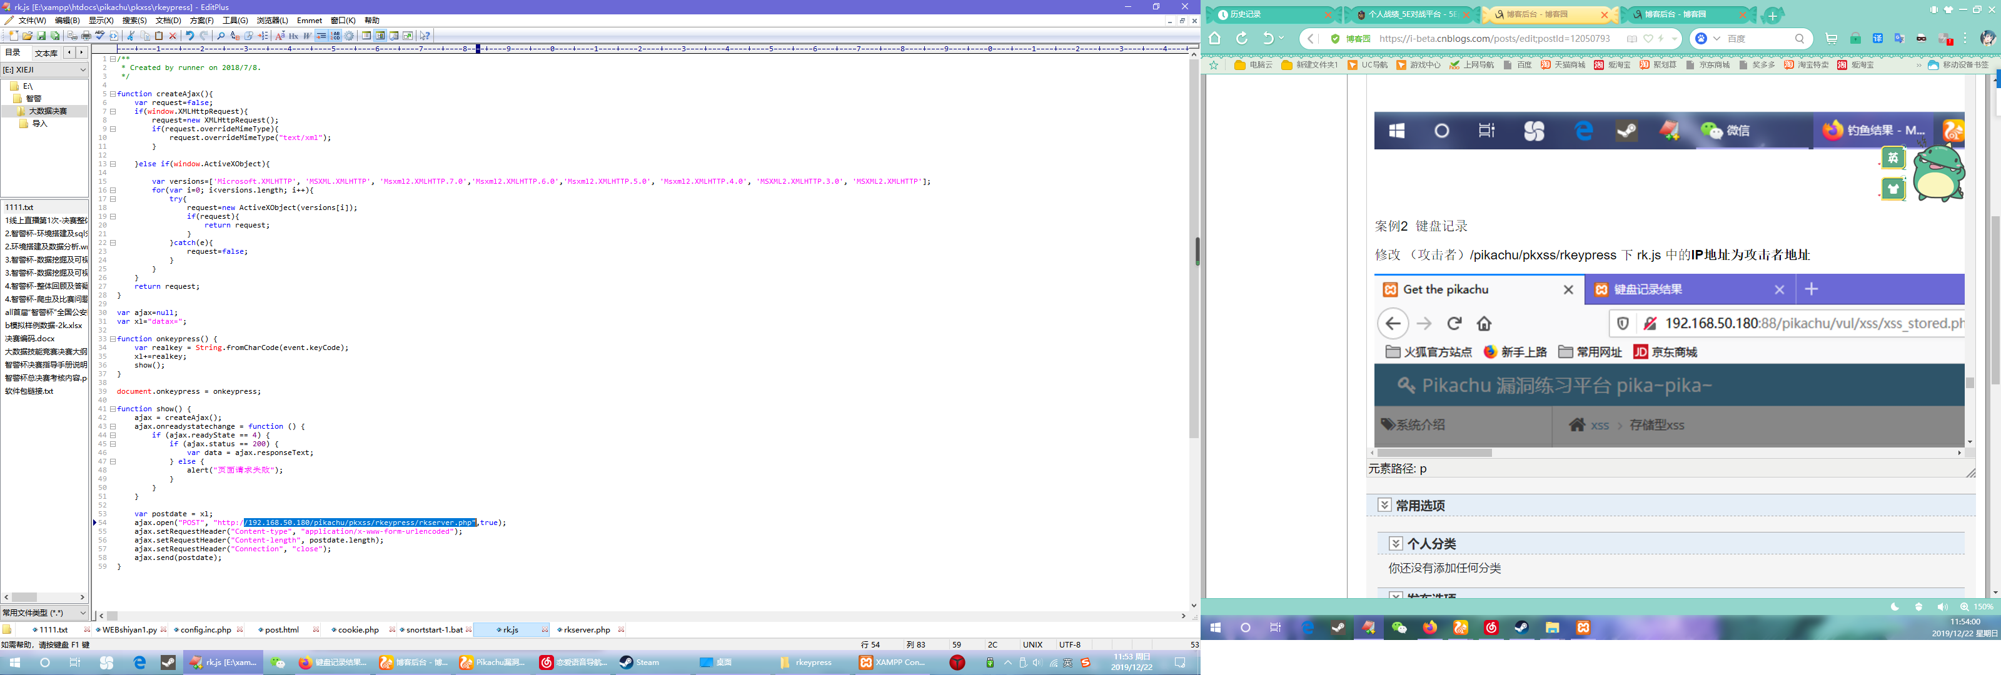Click the Undo arrow in EditPlus
This screenshot has height=675, width=2001.
click(x=189, y=36)
